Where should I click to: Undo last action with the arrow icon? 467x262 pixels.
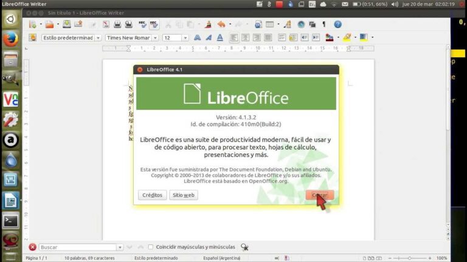tap(221, 24)
